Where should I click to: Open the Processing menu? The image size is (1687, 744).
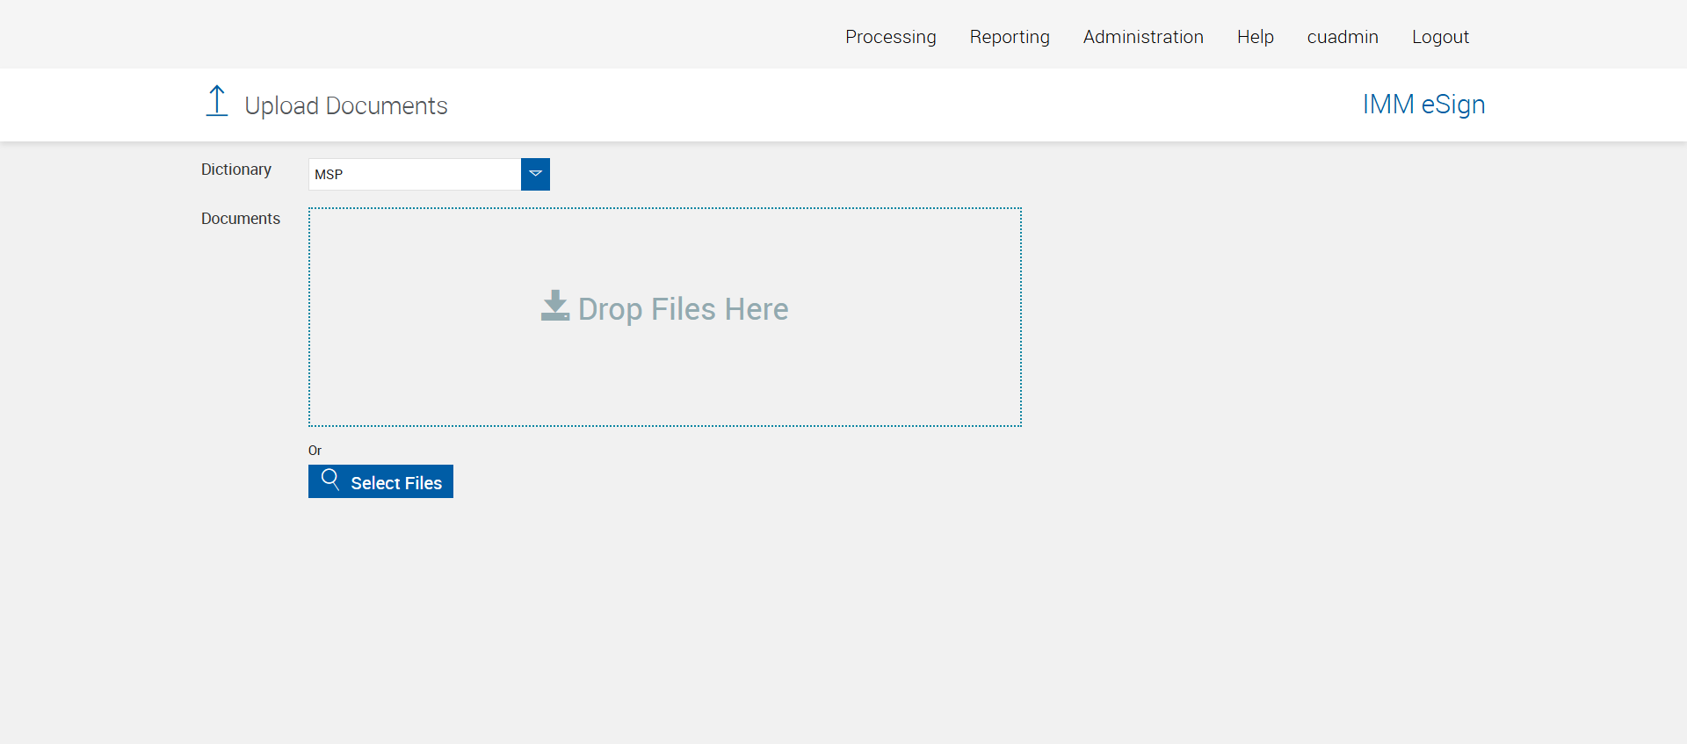(x=890, y=37)
